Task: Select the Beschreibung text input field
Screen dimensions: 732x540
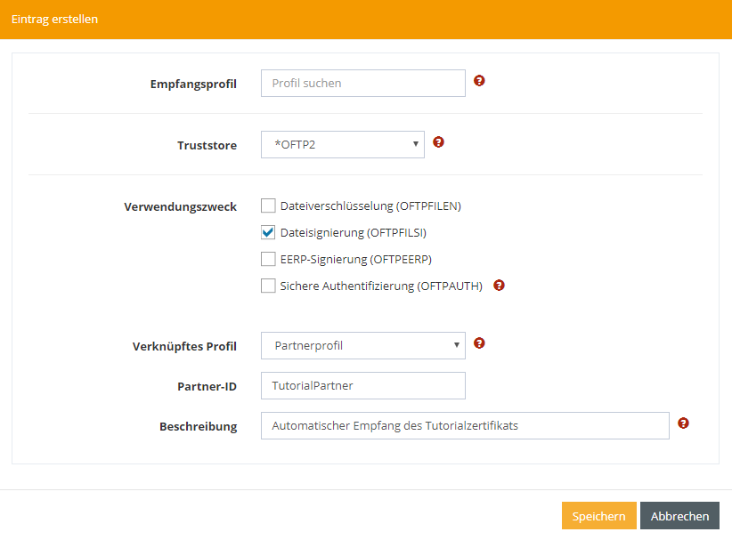Action: [464, 425]
